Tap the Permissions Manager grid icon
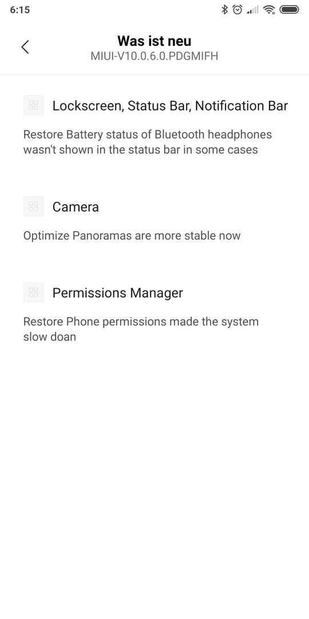 [x=34, y=292]
